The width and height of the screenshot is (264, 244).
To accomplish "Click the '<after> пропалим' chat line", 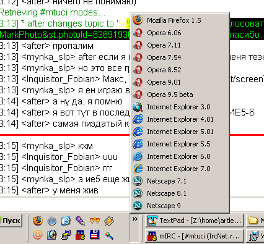I will point(46,46).
